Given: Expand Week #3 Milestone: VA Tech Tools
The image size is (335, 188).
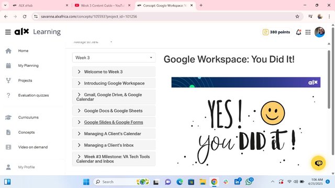Looking at the screenshot, I should [x=114, y=159].
